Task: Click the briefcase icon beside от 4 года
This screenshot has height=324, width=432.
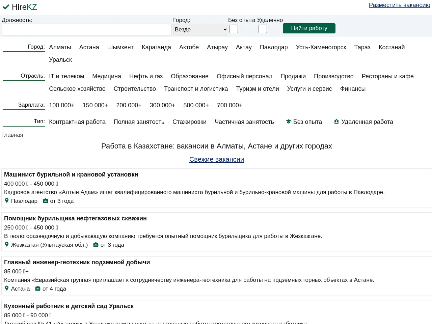Action: coord(38,289)
